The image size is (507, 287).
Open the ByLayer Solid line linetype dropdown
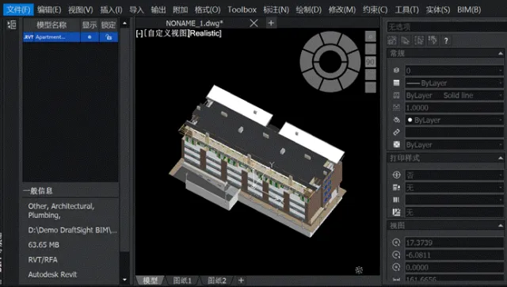coord(454,95)
